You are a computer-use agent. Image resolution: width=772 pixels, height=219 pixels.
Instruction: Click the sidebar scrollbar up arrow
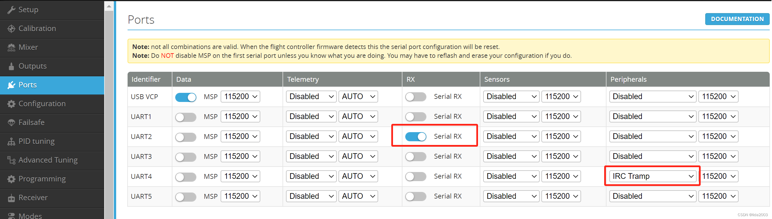point(109,6)
